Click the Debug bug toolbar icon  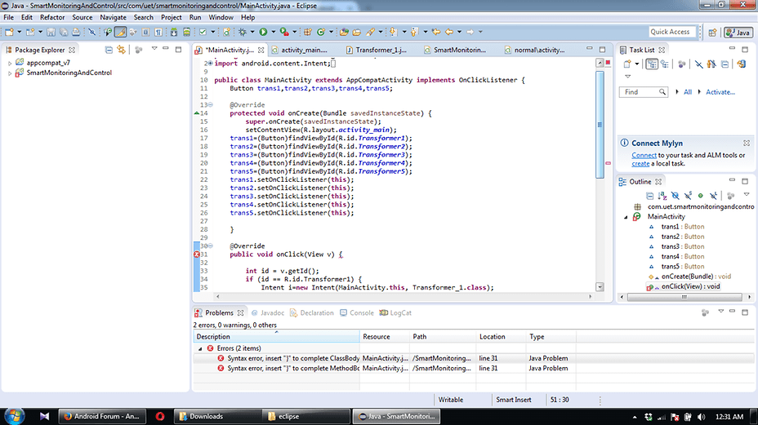point(243,32)
